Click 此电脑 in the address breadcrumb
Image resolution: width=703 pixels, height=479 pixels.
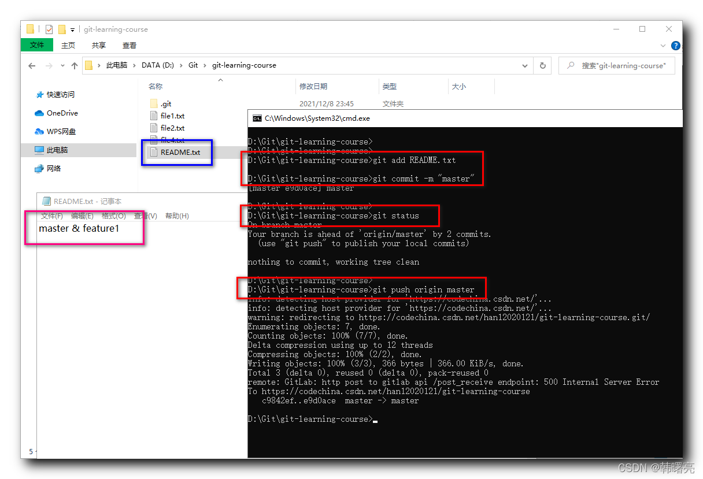pos(117,65)
